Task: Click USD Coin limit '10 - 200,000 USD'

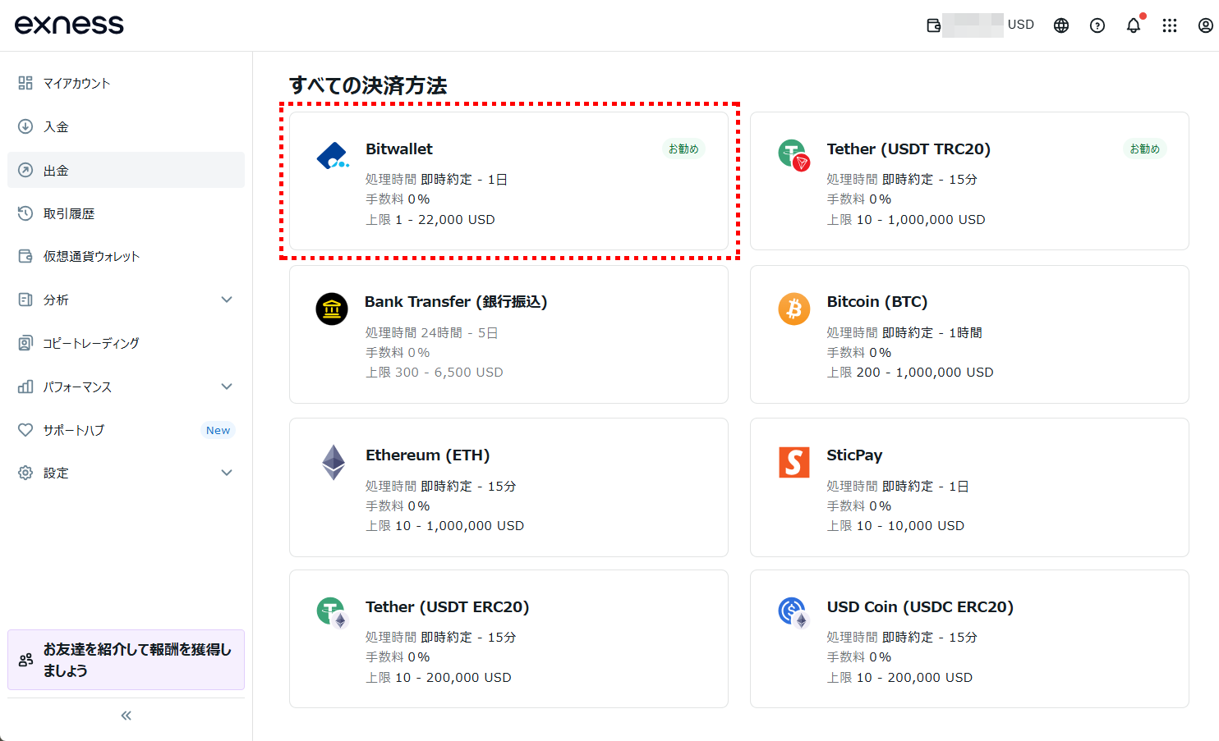Action: click(914, 678)
